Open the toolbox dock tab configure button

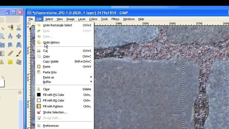tap(20, 92)
